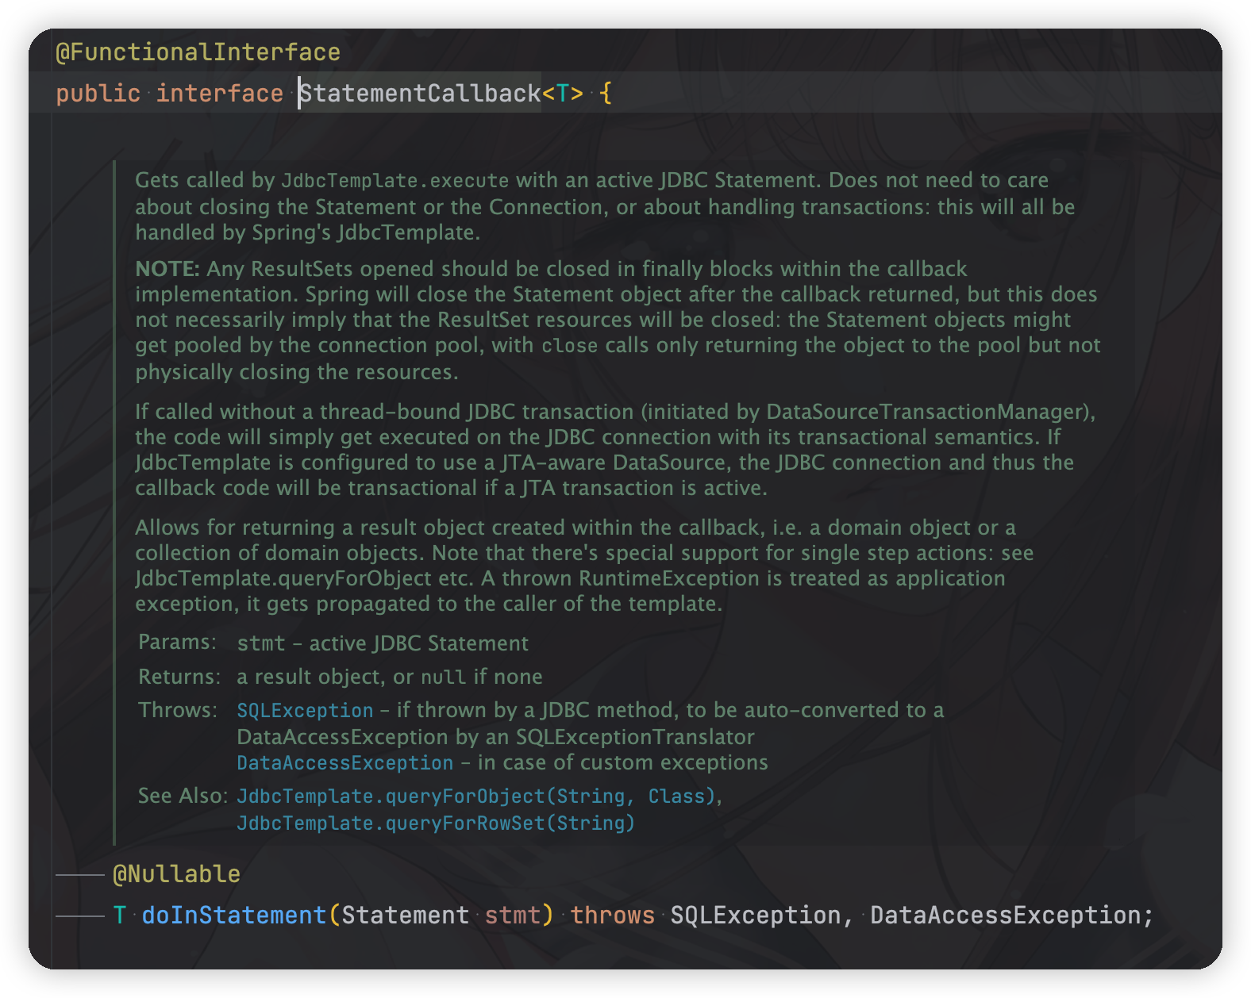Click the 'interface' keyword
The height and width of the screenshot is (998, 1251).
point(219,94)
